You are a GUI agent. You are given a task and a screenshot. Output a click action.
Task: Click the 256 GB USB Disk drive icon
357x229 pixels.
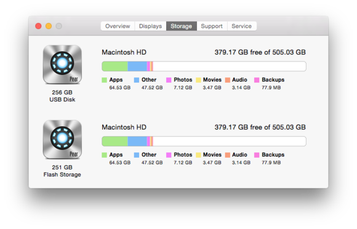(62, 64)
